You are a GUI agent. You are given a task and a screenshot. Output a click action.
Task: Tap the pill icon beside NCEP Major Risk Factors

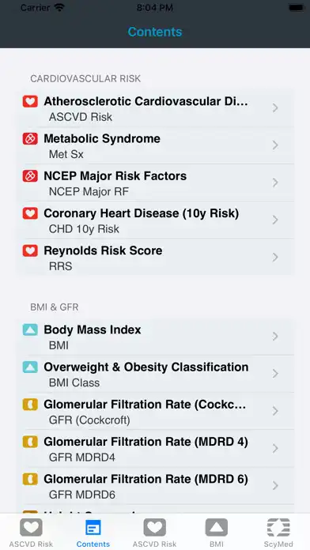(30, 176)
